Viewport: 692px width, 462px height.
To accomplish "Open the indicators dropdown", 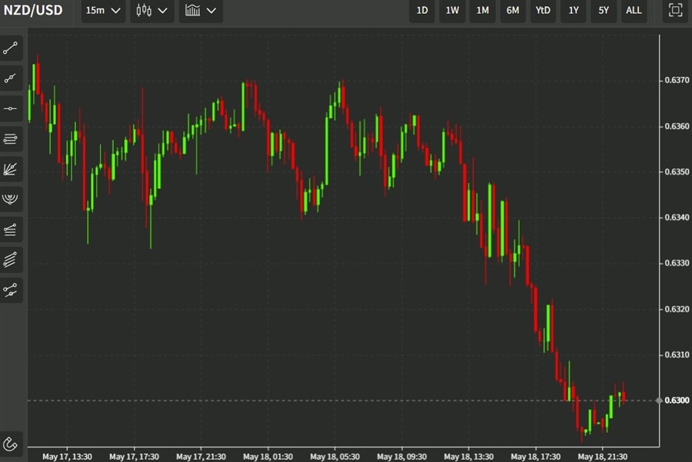I will pos(201,10).
